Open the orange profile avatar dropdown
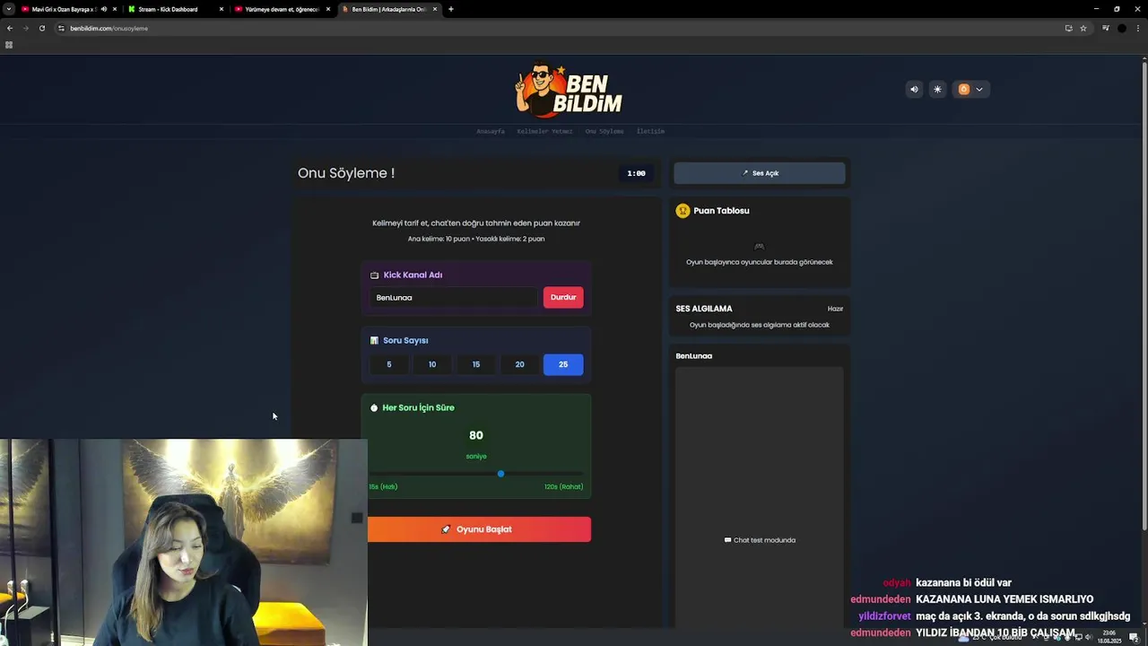 tap(971, 89)
